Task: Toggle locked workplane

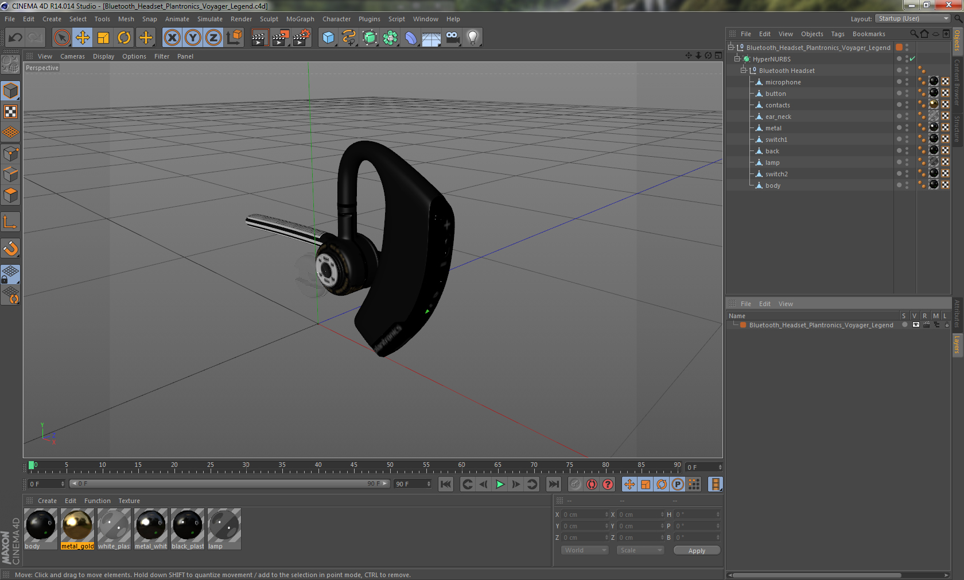Action: (x=11, y=274)
